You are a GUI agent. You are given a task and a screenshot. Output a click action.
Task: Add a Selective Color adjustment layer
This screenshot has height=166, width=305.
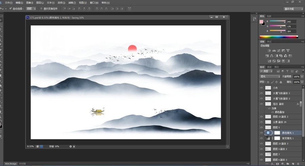tap(283, 61)
